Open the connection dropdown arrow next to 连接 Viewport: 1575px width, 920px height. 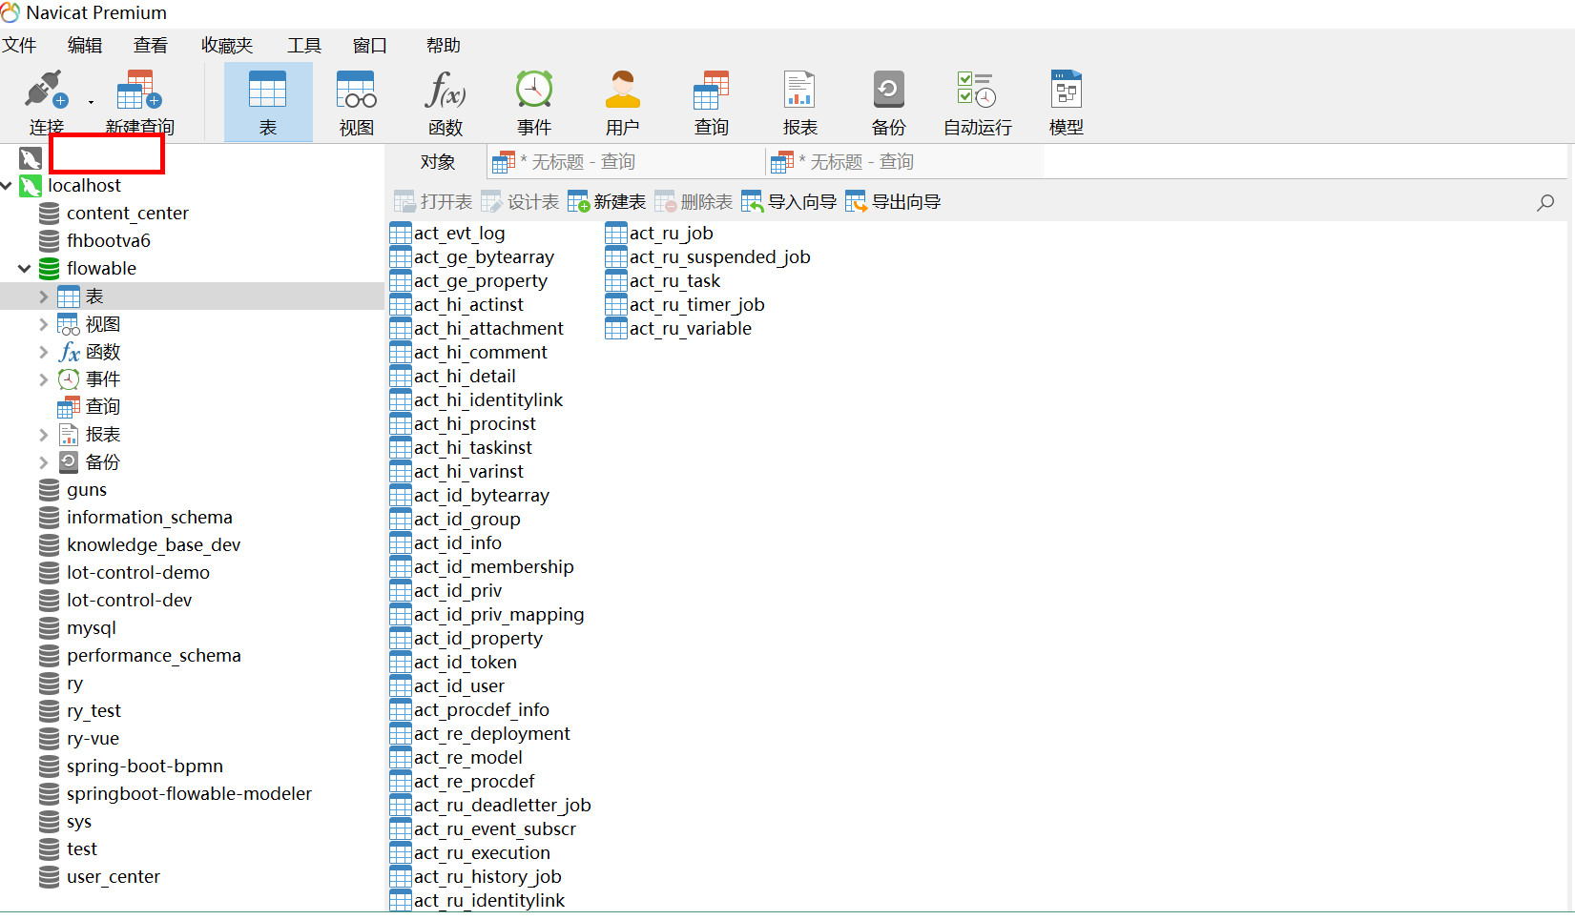91,102
